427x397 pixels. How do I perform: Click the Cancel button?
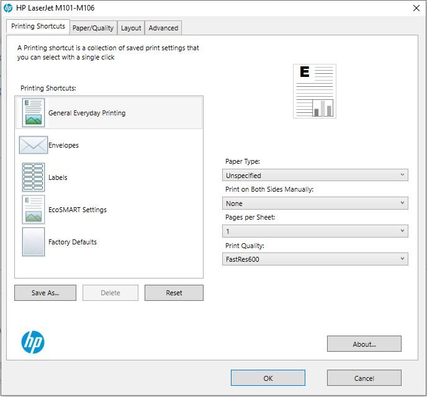tap(364, 378)
